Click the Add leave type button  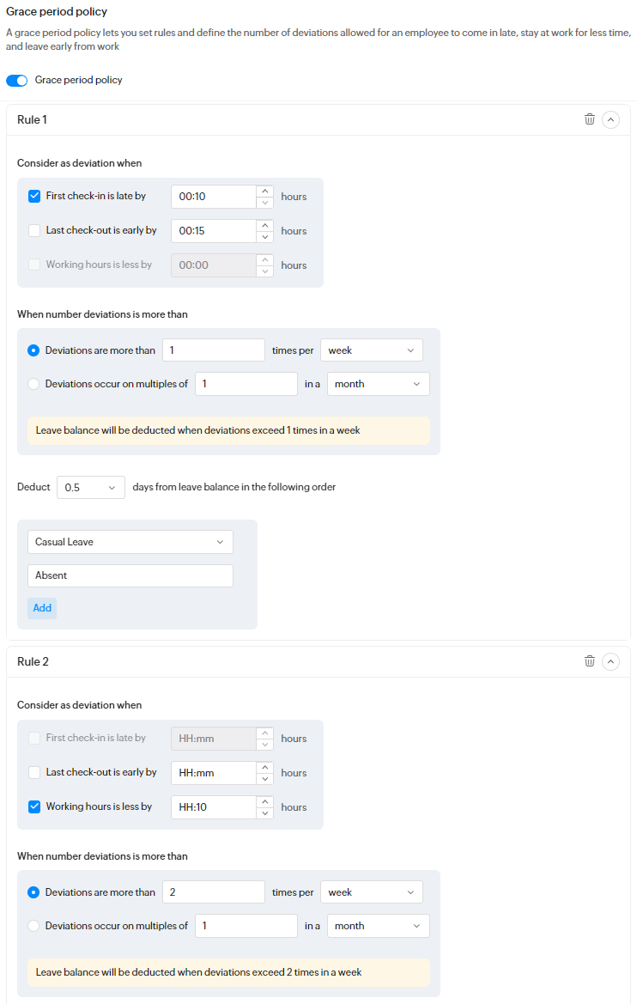42,608
